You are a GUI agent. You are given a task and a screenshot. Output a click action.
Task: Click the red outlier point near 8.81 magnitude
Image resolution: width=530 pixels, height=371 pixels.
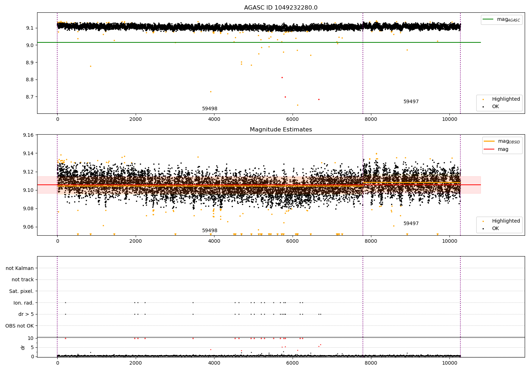coord(282,77)
